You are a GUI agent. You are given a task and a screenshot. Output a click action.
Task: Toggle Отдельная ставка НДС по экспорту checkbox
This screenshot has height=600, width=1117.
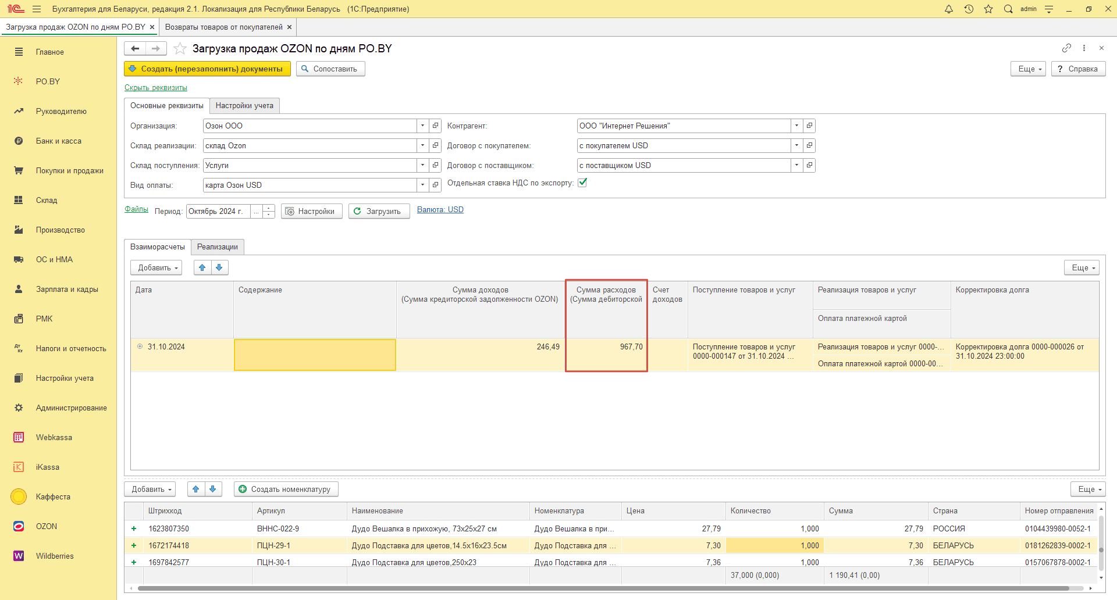(x=582, y=183)
